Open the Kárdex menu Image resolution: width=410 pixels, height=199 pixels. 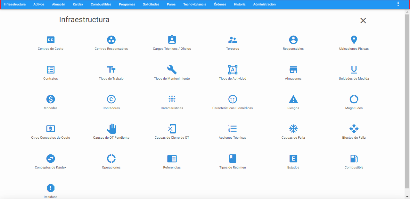(x=78, y=4)
